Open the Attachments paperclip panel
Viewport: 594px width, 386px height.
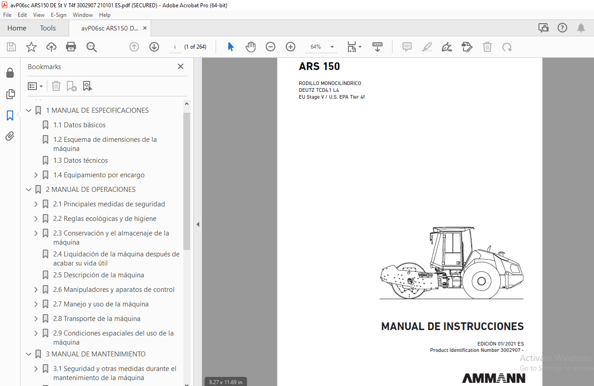tap(10, 136)
